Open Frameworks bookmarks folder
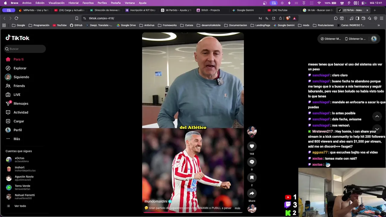Viewport: 386px width, 217px height. click(x=167, y=25)
